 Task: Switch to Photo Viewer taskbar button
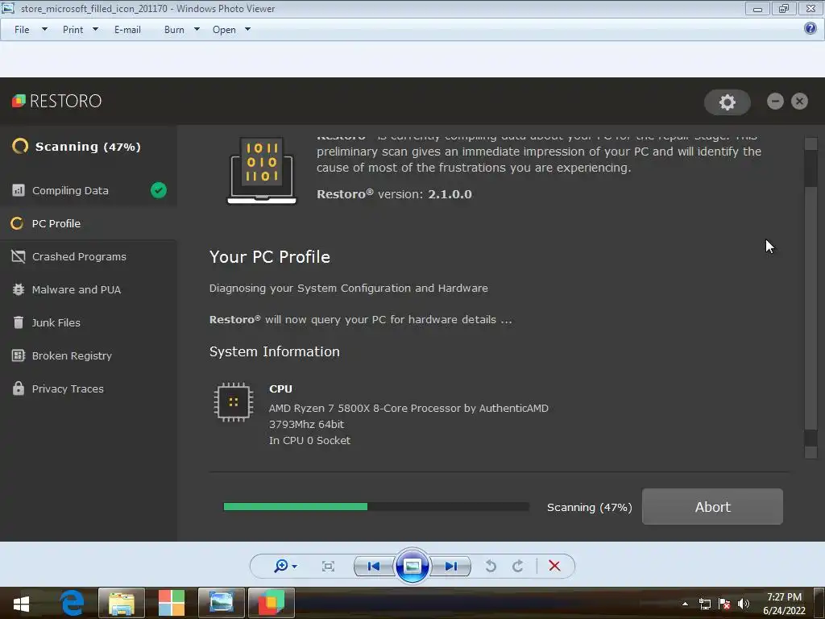pos(222,603)
